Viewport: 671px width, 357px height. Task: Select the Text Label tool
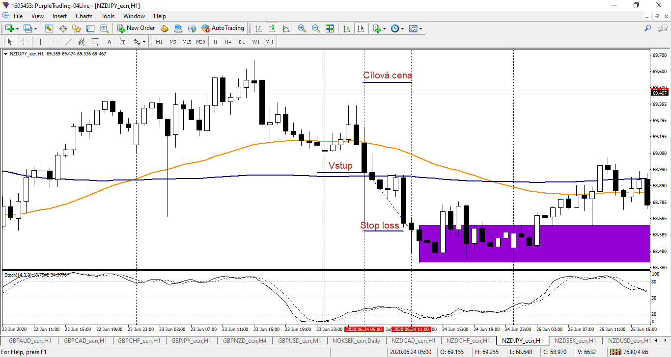pyautogui.click(x=123, y=42)
